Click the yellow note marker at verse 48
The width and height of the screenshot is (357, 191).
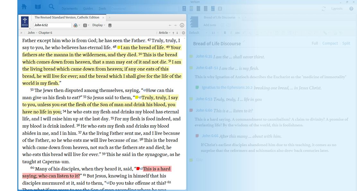pyautogui.click(x=118, y=47)
